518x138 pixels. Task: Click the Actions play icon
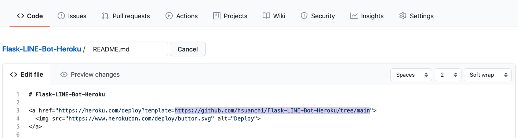tap(169, 16)
